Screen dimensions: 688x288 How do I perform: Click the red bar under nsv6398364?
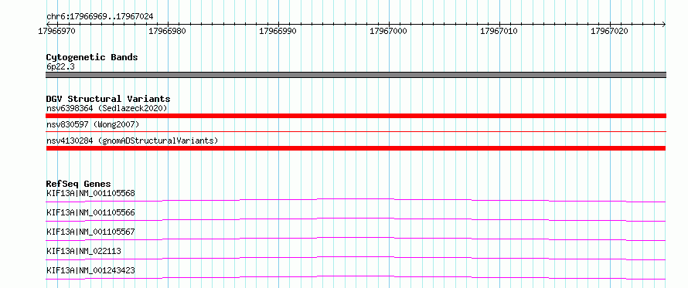click(x=356, y=116)
